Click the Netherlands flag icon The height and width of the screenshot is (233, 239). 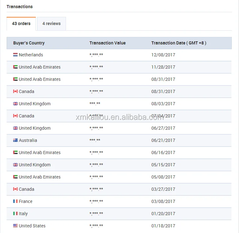point(15,55)
